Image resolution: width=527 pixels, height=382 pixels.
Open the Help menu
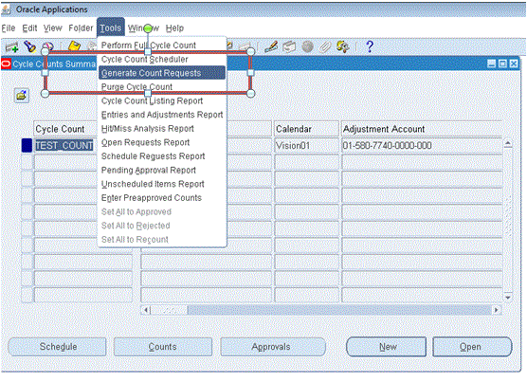point(174,28)
